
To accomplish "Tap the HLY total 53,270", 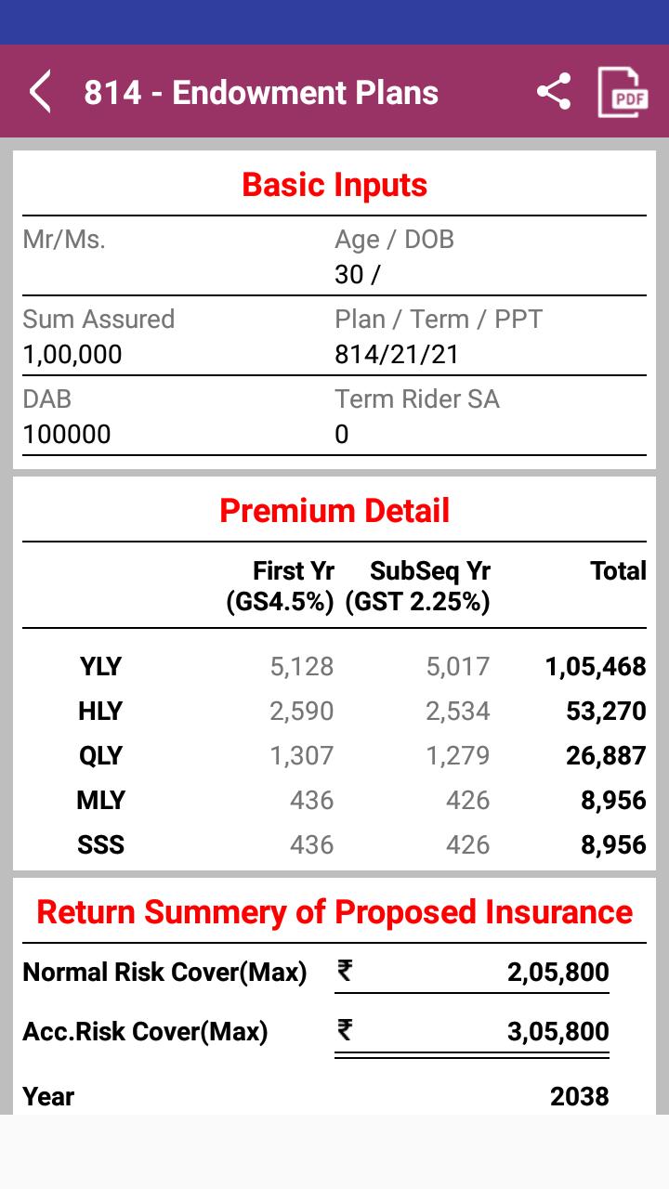I will coord(606,712).
